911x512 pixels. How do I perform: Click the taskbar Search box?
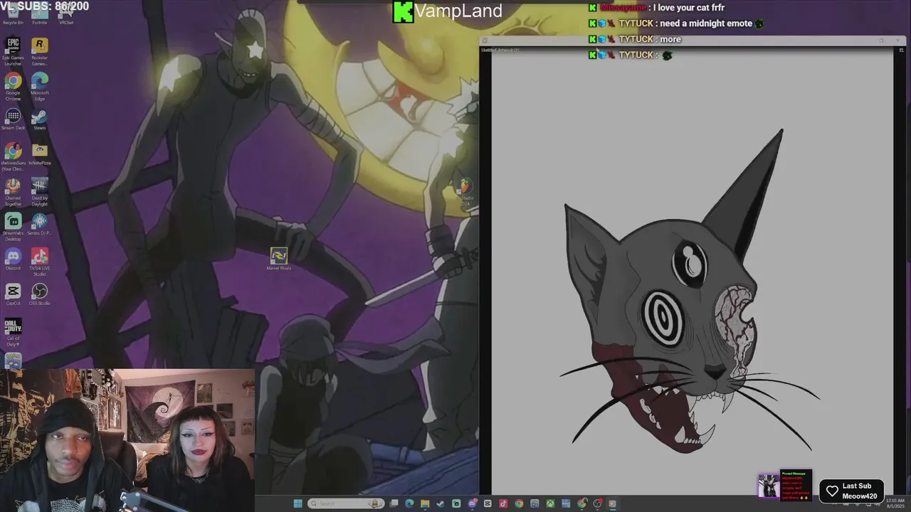point(346,503)
